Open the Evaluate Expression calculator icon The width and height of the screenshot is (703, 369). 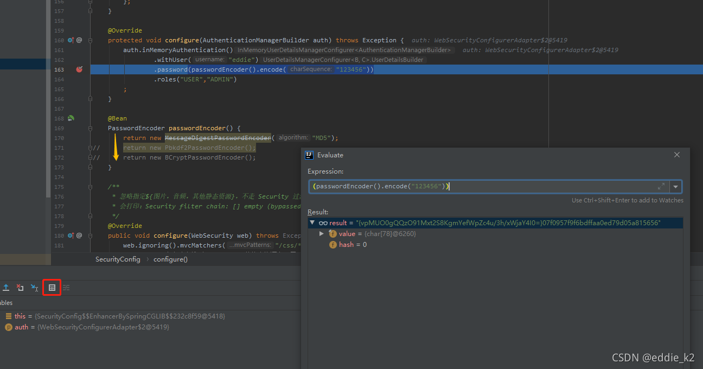[52, 288]
